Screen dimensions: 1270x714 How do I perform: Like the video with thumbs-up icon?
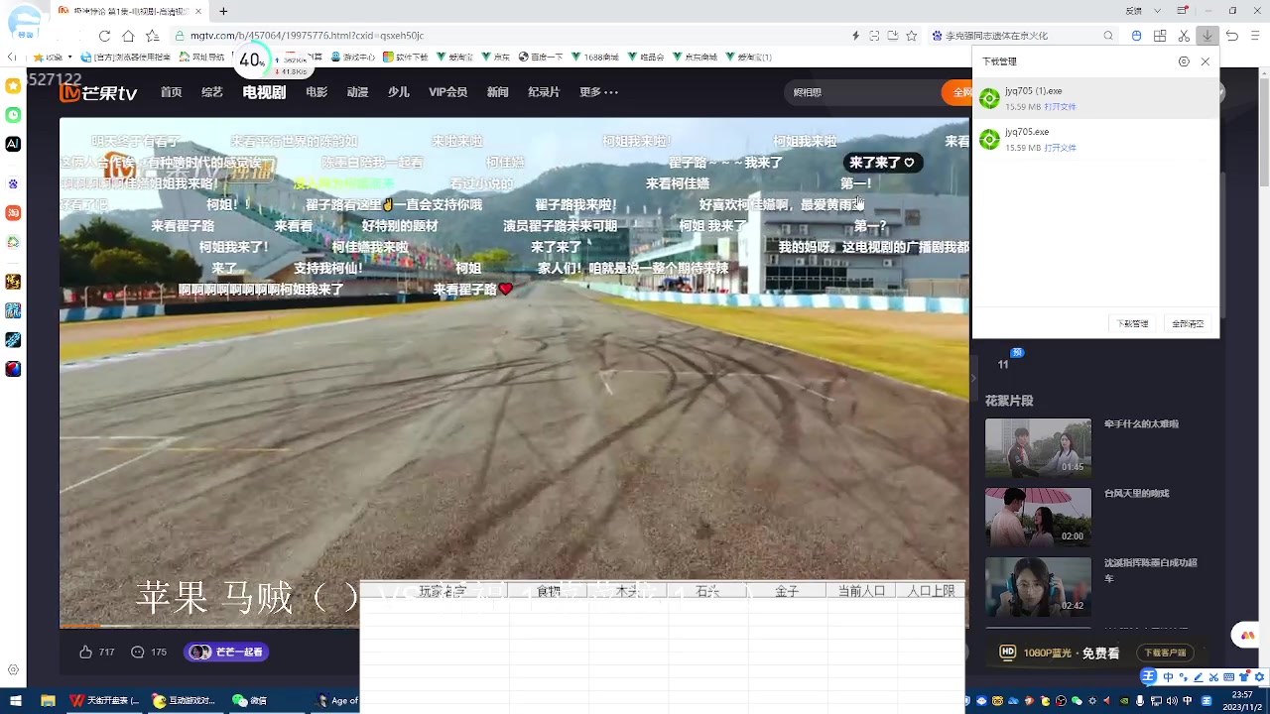pyautogui.click(x=85, y=652)
